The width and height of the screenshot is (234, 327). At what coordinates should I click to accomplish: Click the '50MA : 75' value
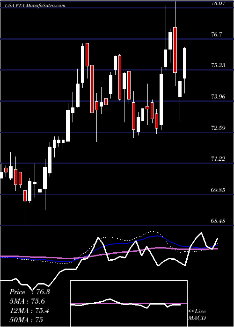[x=26, y=320]
